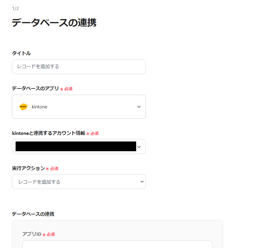
Task: Click the タイトル field label
Action: click(x=21, y=53)
